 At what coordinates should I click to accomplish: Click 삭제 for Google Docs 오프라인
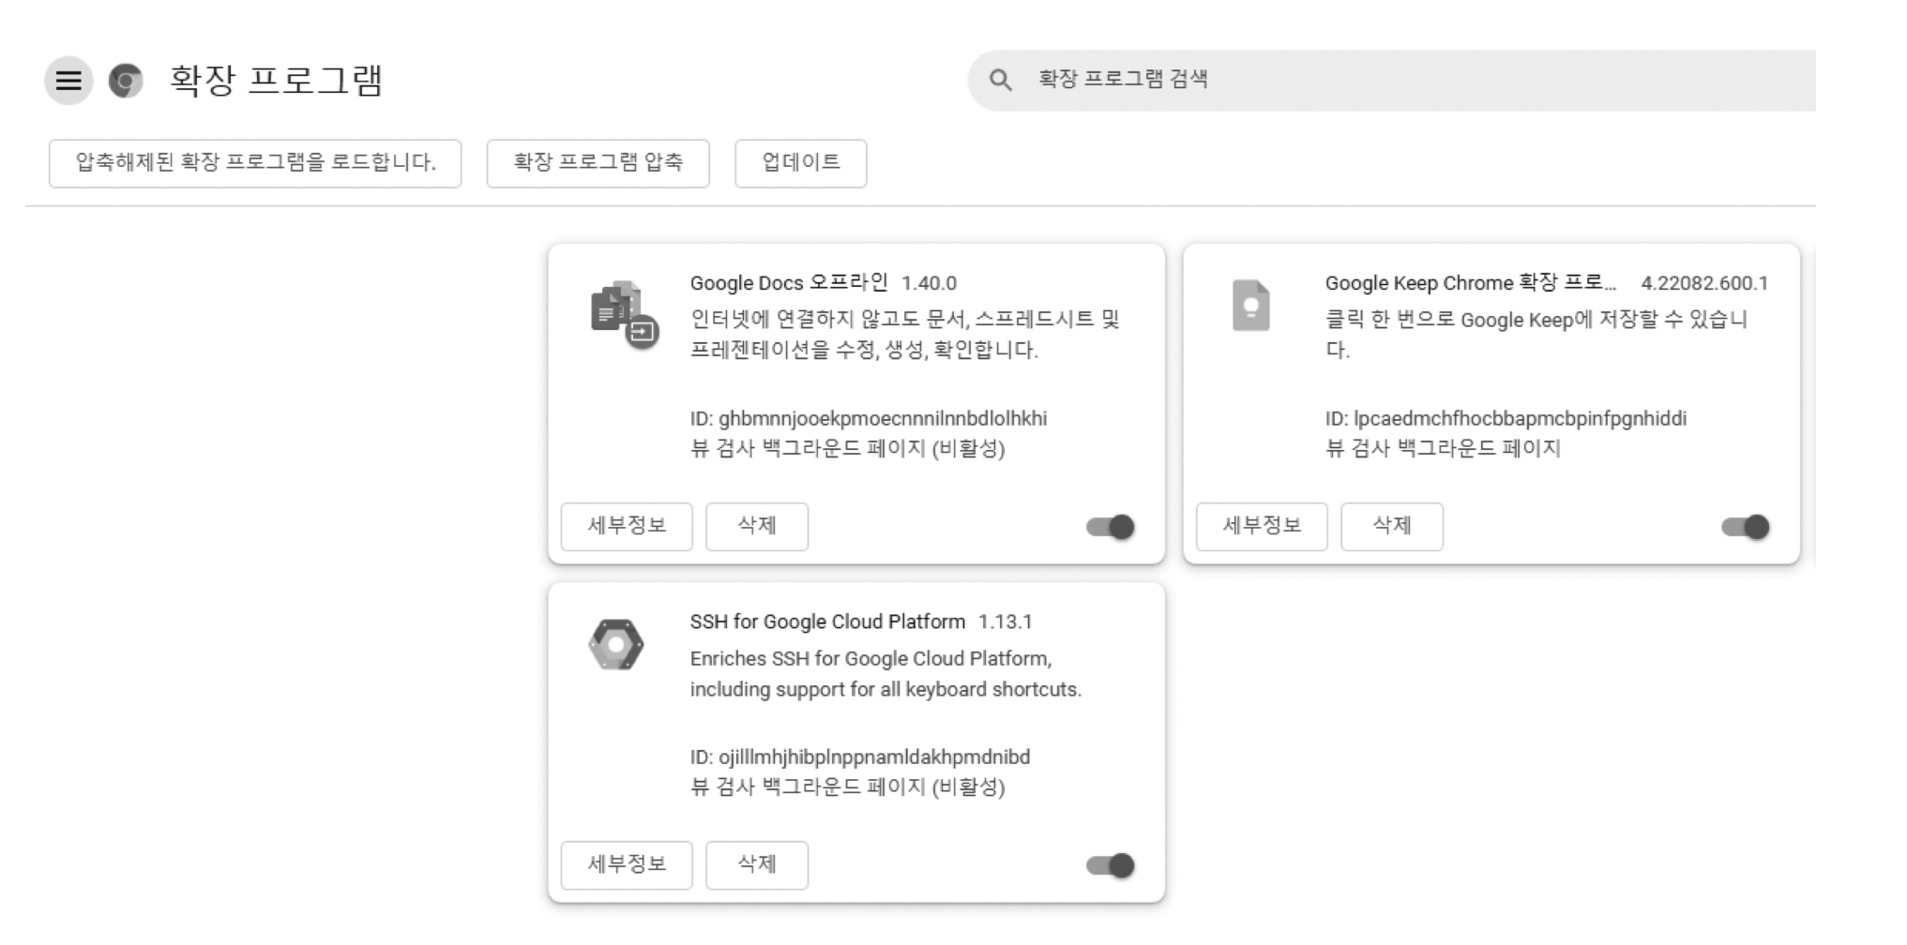tap(757, 526)
